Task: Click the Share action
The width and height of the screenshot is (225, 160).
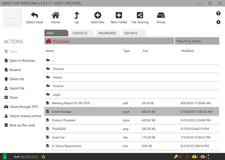Action: (x=11, y=98)
